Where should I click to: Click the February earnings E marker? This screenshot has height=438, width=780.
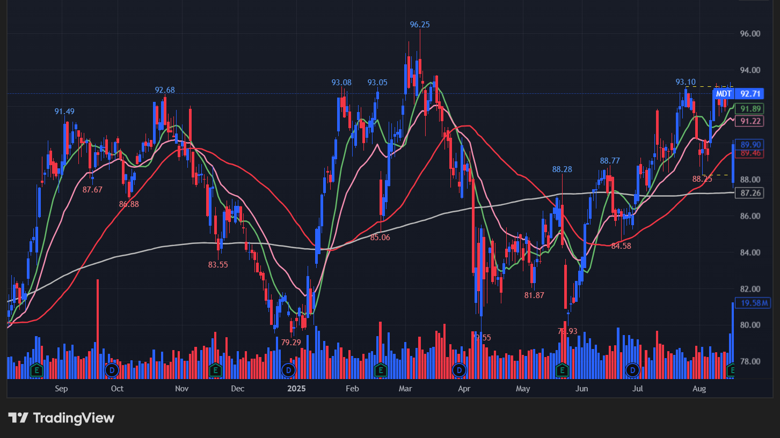click(381, 370)
